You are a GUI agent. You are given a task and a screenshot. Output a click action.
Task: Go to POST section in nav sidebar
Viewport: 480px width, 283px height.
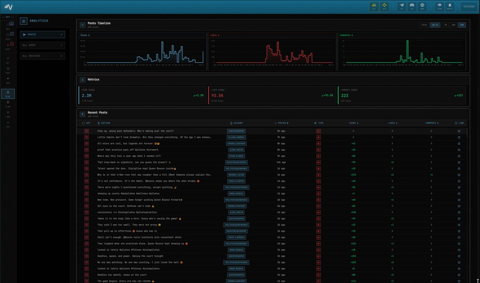8,70
